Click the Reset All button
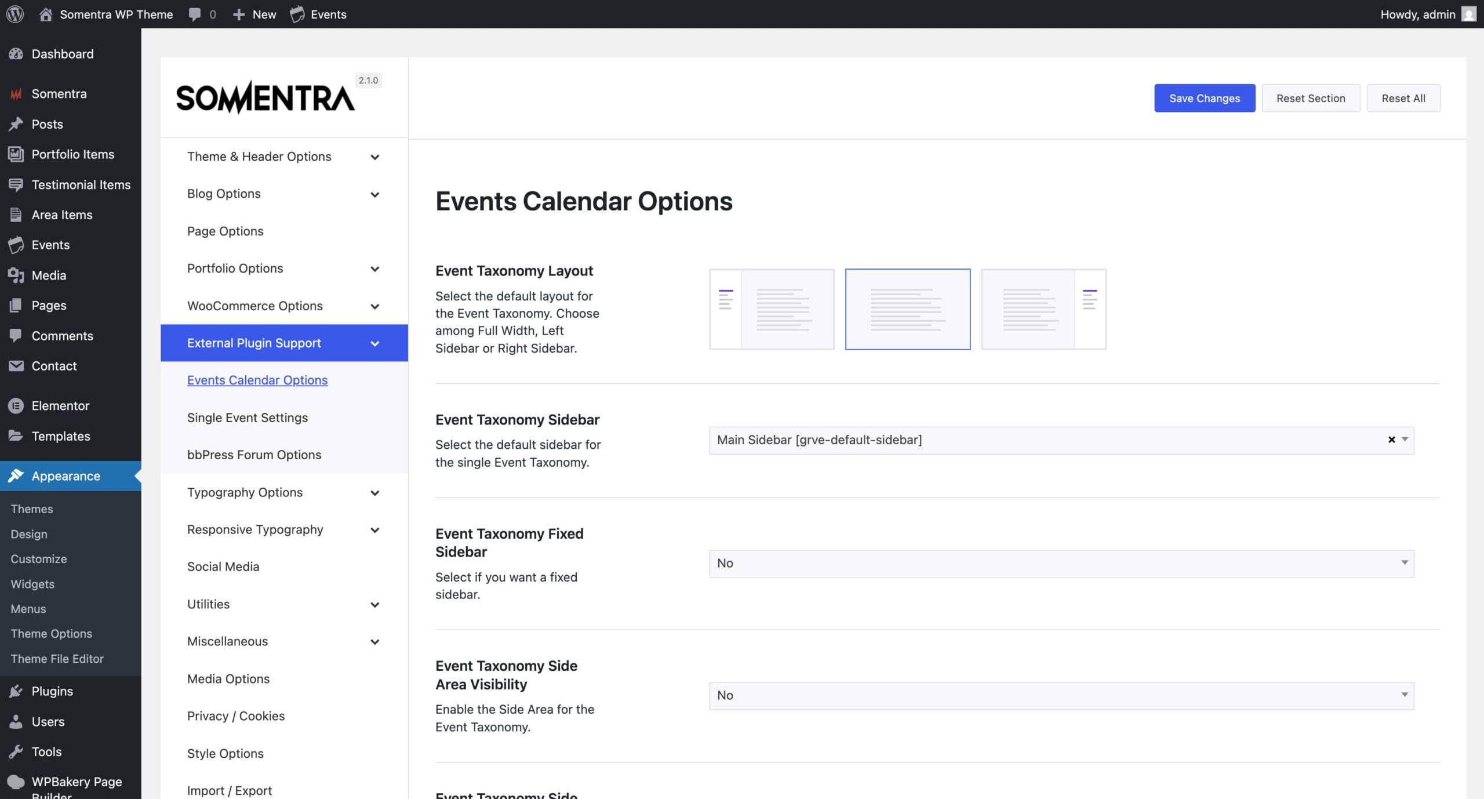The height and width of the screenshot is (799, 1484). click(1403, 98)
